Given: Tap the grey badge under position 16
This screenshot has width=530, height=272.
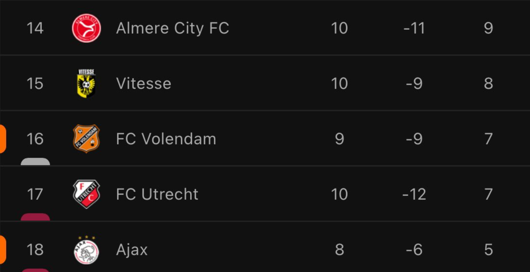Looking at the screenshot, I should point(35,162).
